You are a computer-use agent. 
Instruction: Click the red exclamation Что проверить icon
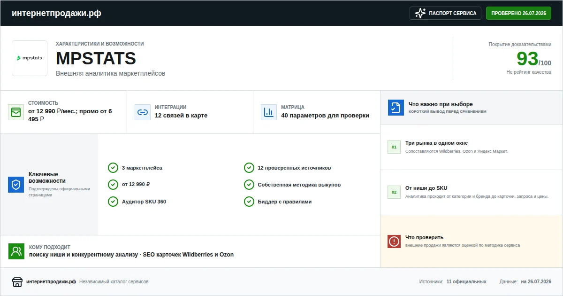tap(394, 241)
